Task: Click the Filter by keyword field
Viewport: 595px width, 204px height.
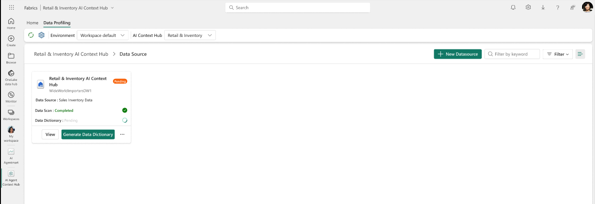Action: tap(512, 54)
